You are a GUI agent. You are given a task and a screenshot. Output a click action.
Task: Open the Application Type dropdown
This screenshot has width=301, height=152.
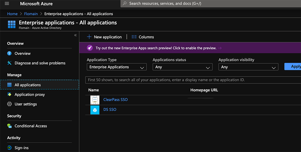pyautogui.click(x=117, y=67)
